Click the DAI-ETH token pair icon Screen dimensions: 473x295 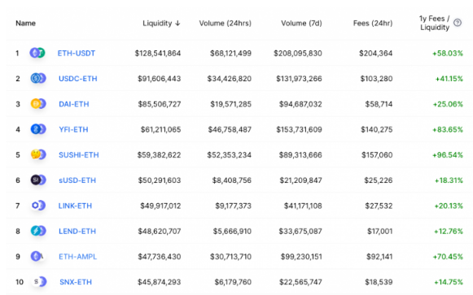(38, 104)
